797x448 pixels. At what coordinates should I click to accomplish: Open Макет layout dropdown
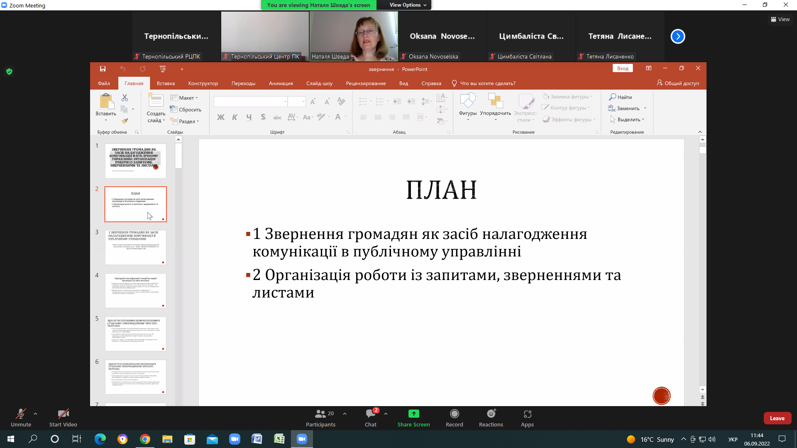[x=184, y=98]
